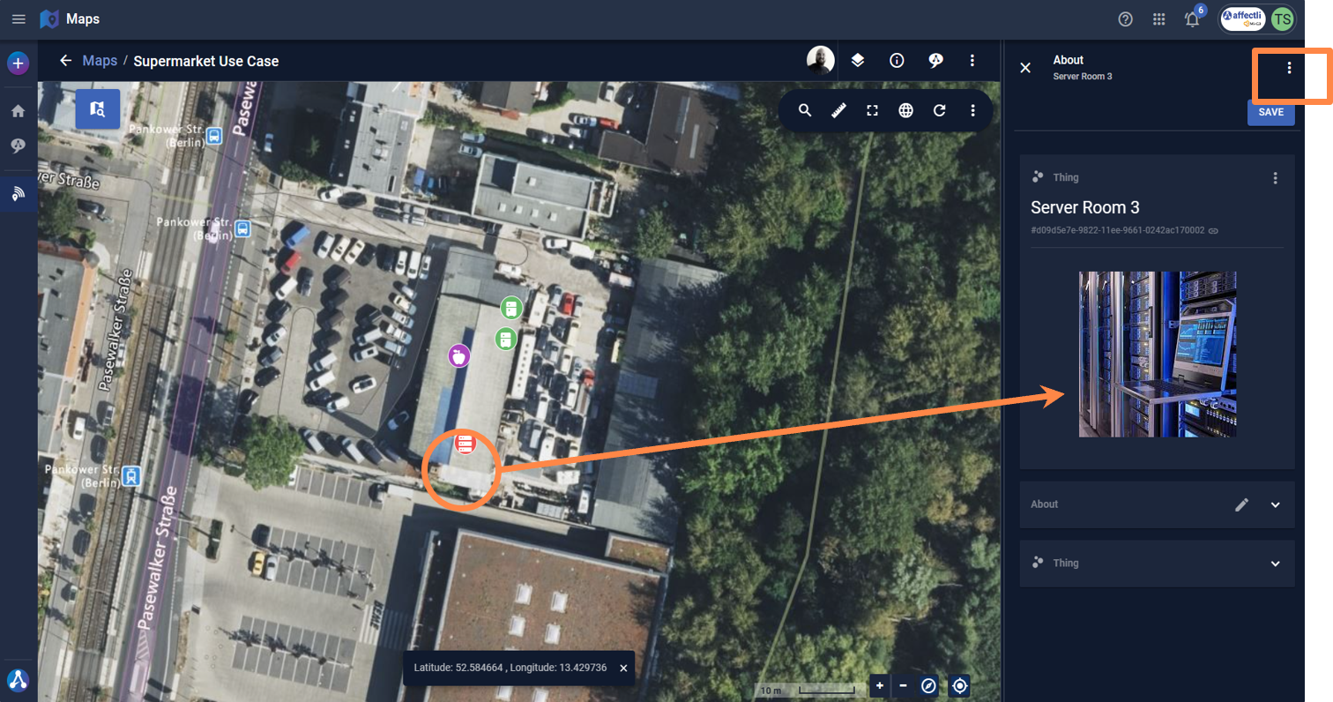The height and width of the screenshot is (702, 1333).
Task: Refresh the map with reload icon
Action: (939, 110)
